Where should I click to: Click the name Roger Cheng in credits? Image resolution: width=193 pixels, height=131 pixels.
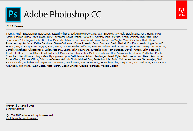point(14,59)
